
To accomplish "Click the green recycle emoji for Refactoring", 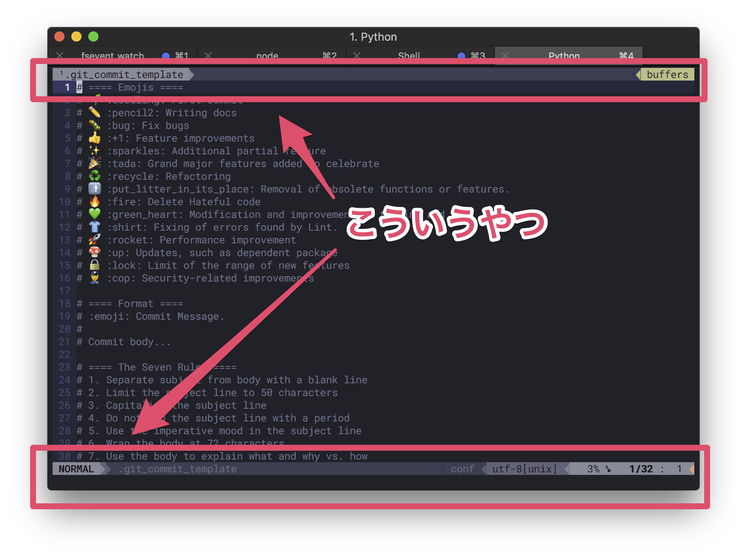I will click(95, 176).
